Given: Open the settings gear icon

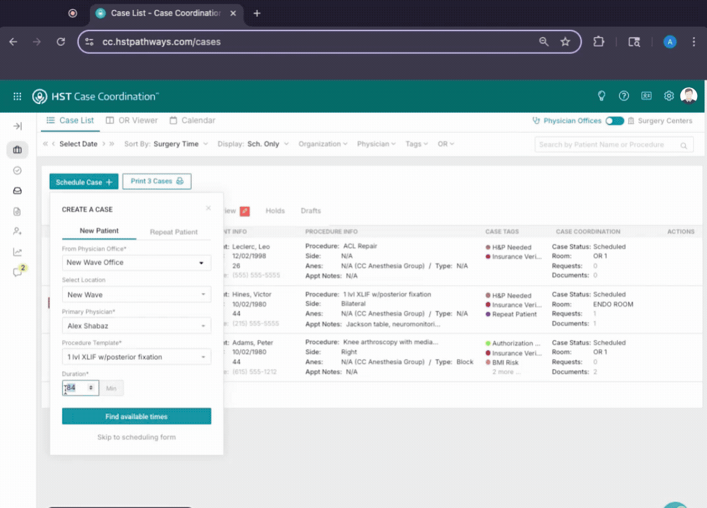Looking at the screenshot, I should (x=669, y=96).
